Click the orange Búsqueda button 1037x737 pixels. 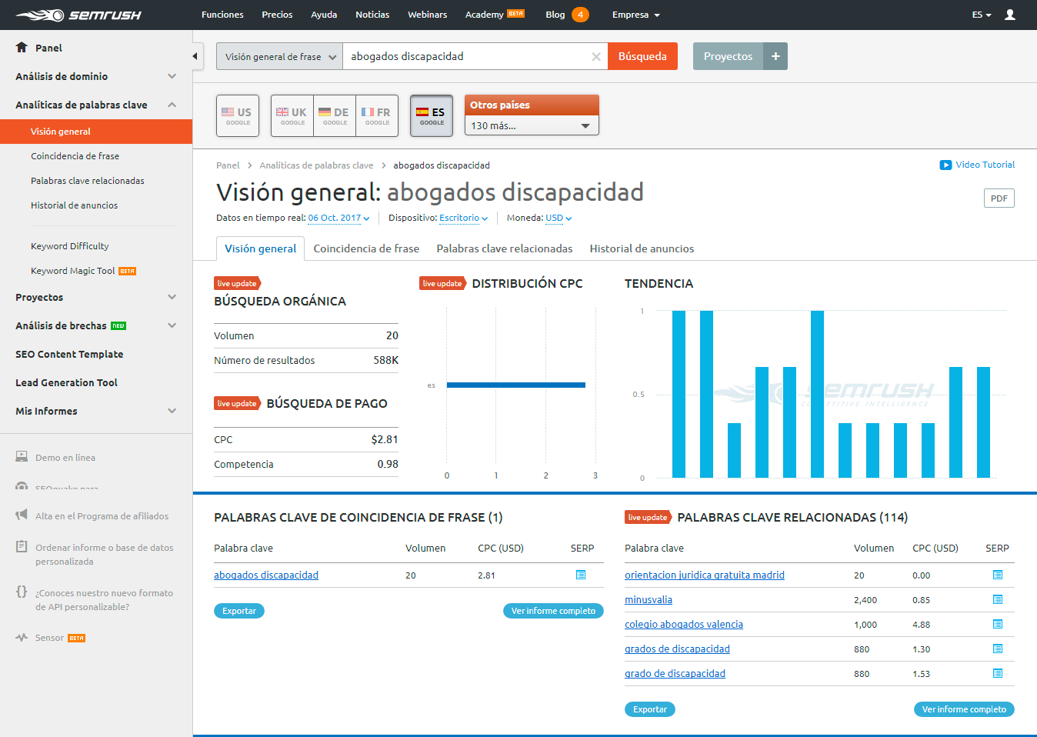[642, 55]
